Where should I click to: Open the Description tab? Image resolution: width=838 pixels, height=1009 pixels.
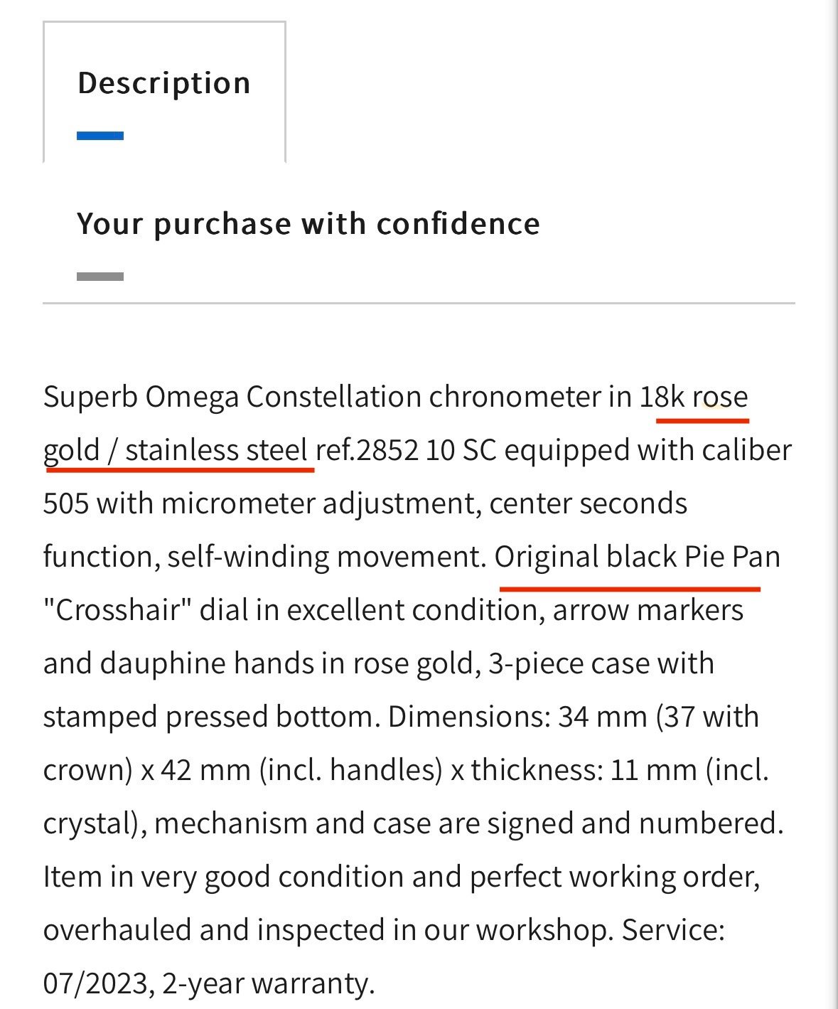pyautogui.click(x=164, y=83)
